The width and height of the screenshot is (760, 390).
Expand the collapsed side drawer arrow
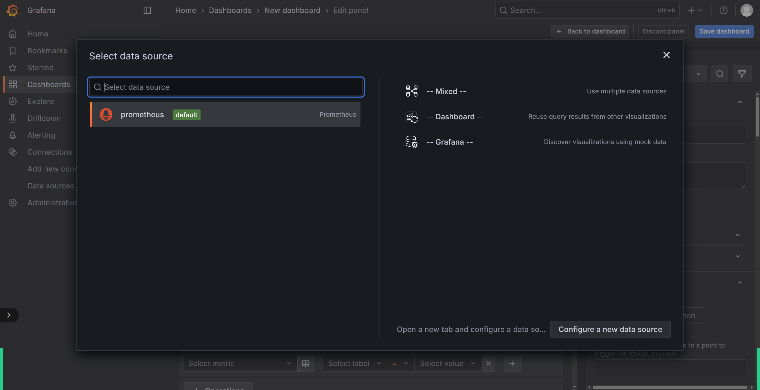[9, 315]
